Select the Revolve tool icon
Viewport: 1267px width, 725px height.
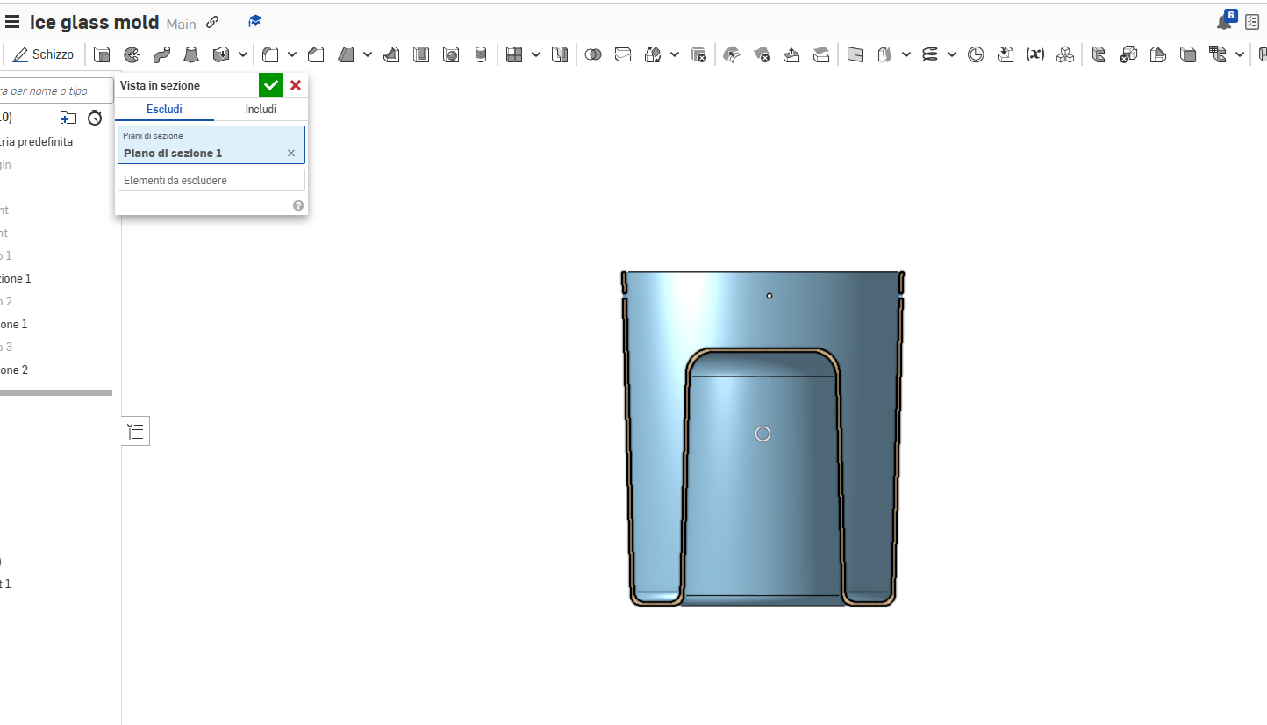(x=132, y=54)
